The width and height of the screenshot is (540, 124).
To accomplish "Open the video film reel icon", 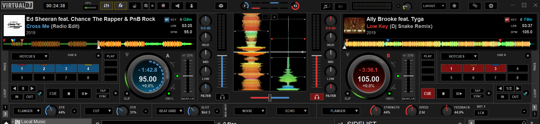I will (x=146, y=6).
